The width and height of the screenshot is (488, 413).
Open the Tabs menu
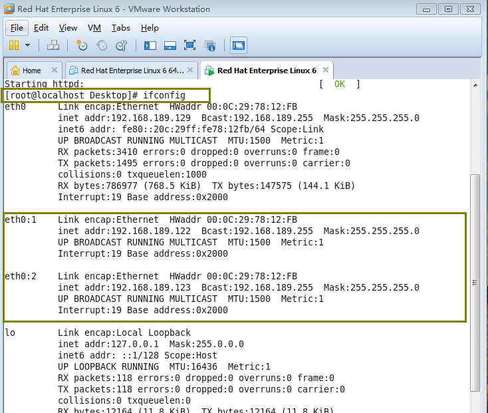click(121, 28)
